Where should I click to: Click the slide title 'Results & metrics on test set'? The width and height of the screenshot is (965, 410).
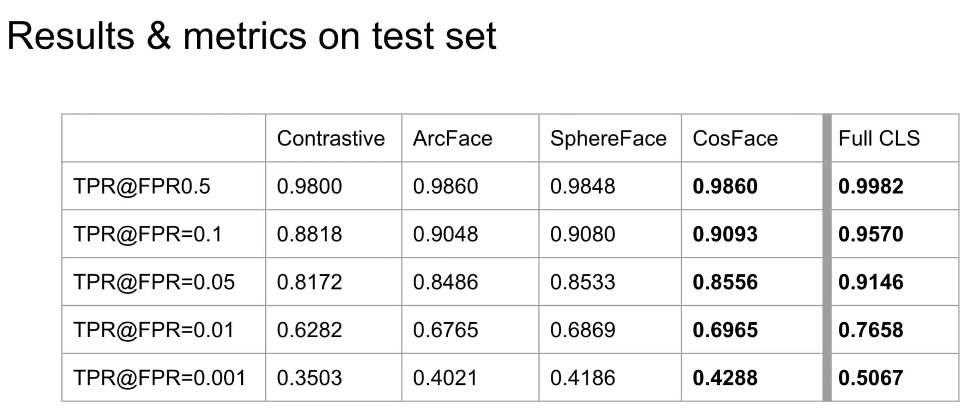click(251, 36)
